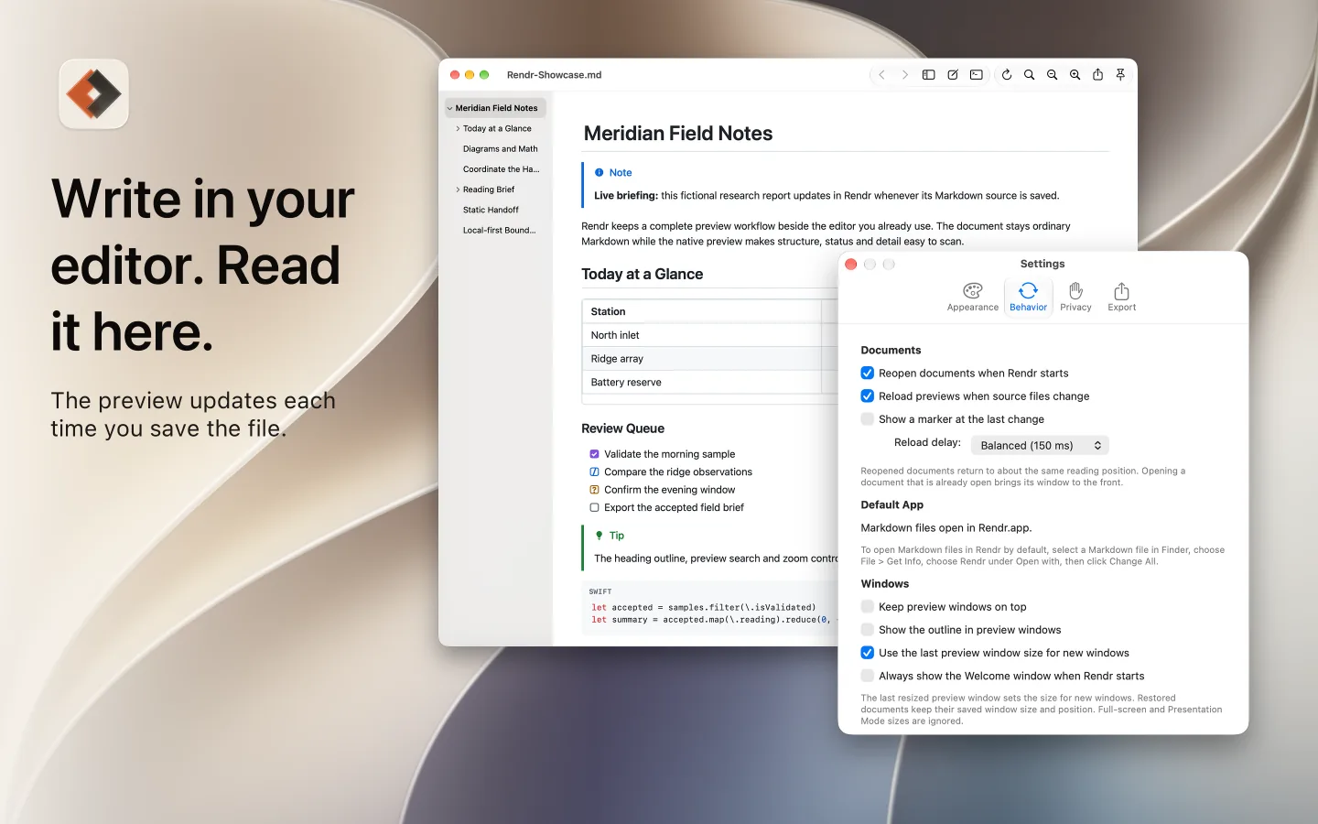Click the terminal icon in the toolbar
The width and height of the screenshot is (1318, 824).
[977, 75]
